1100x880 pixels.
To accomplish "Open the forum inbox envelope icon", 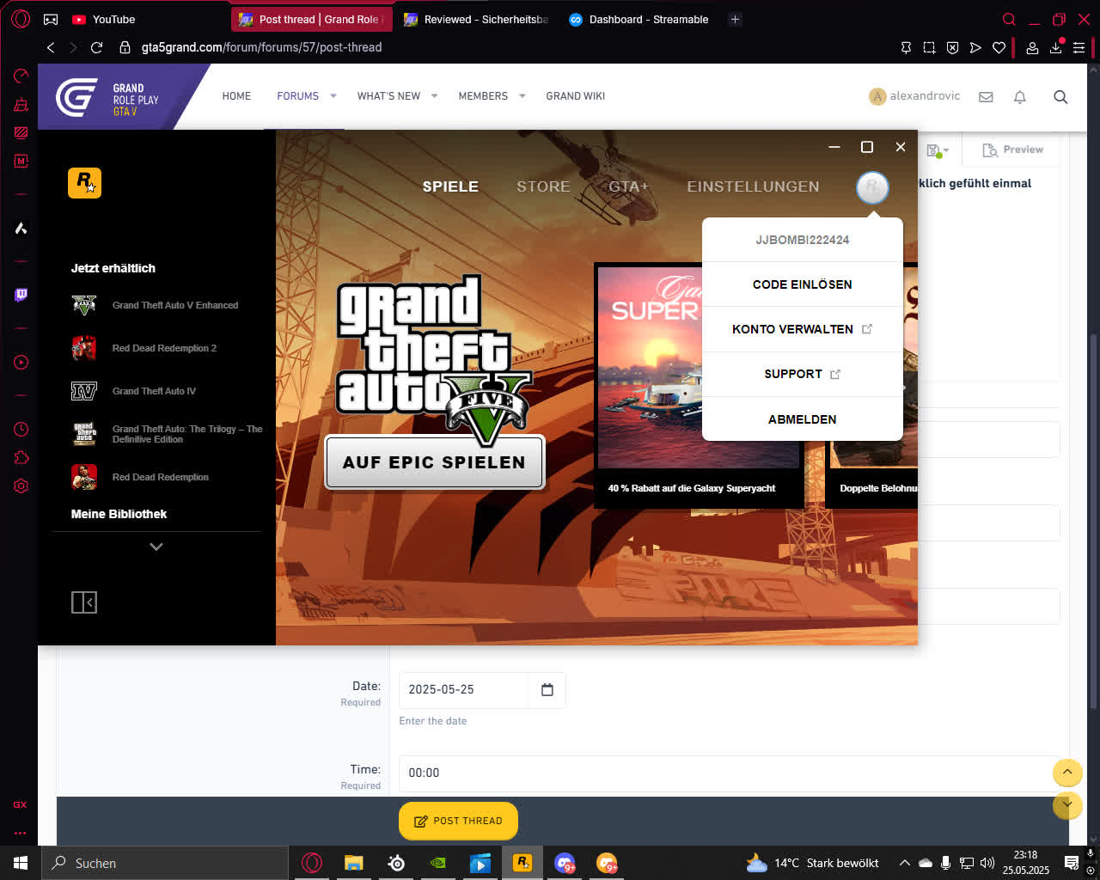I will click(986, 97).
